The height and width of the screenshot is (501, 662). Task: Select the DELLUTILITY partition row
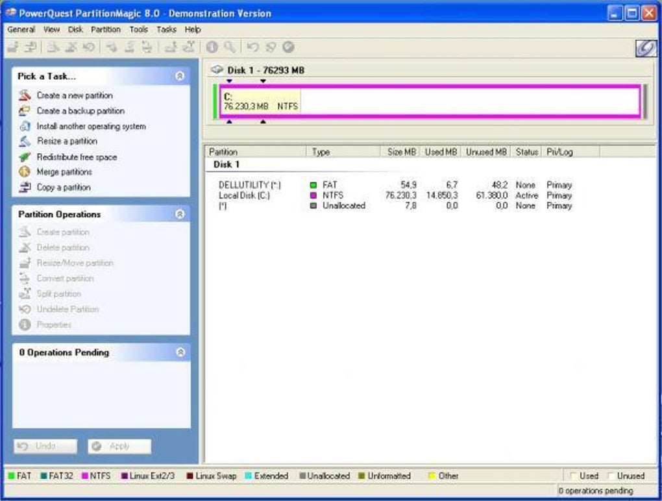pyautogui.click(x=395, y=185)
